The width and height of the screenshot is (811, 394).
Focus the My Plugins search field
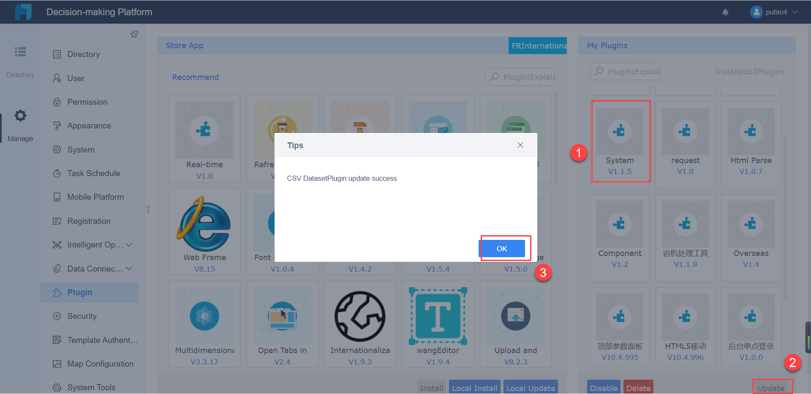[x=625, y=72]
